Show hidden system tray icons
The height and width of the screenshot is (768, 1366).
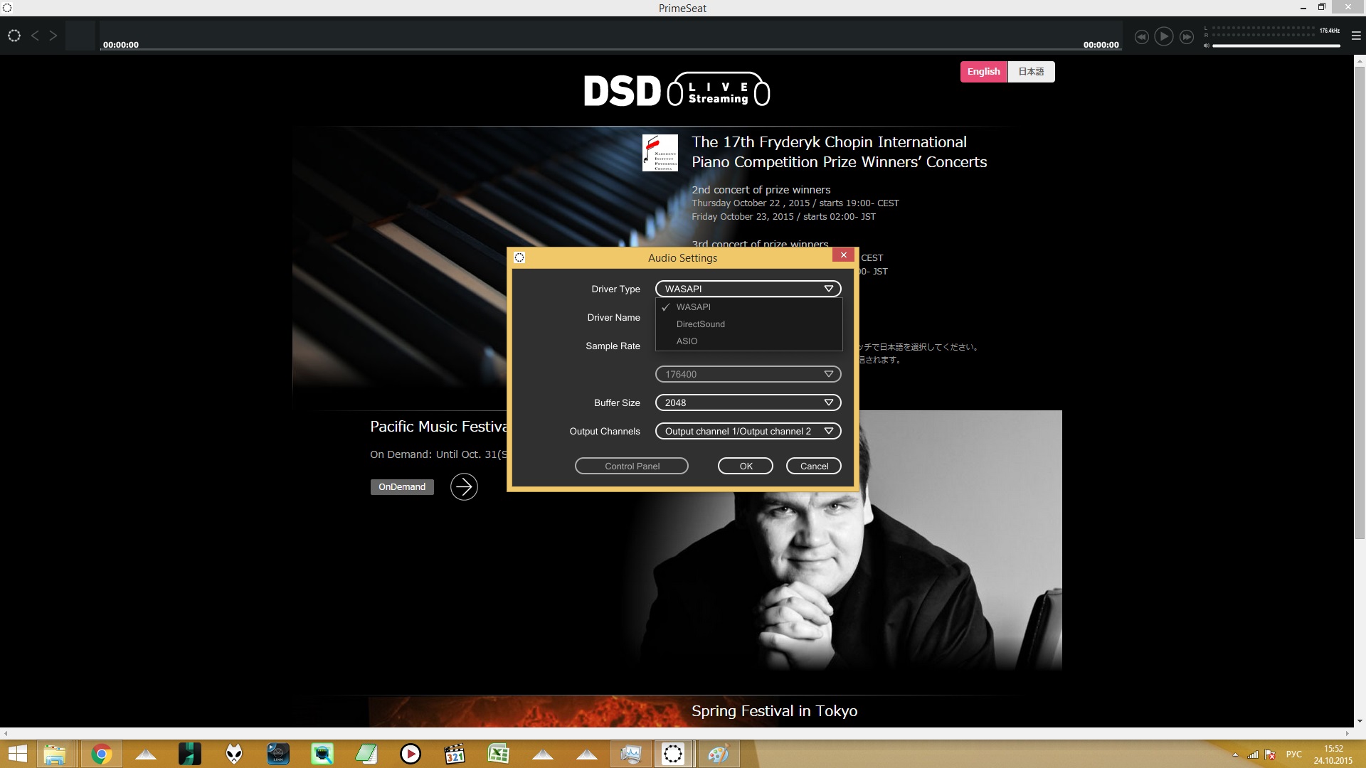[1235, 754]
